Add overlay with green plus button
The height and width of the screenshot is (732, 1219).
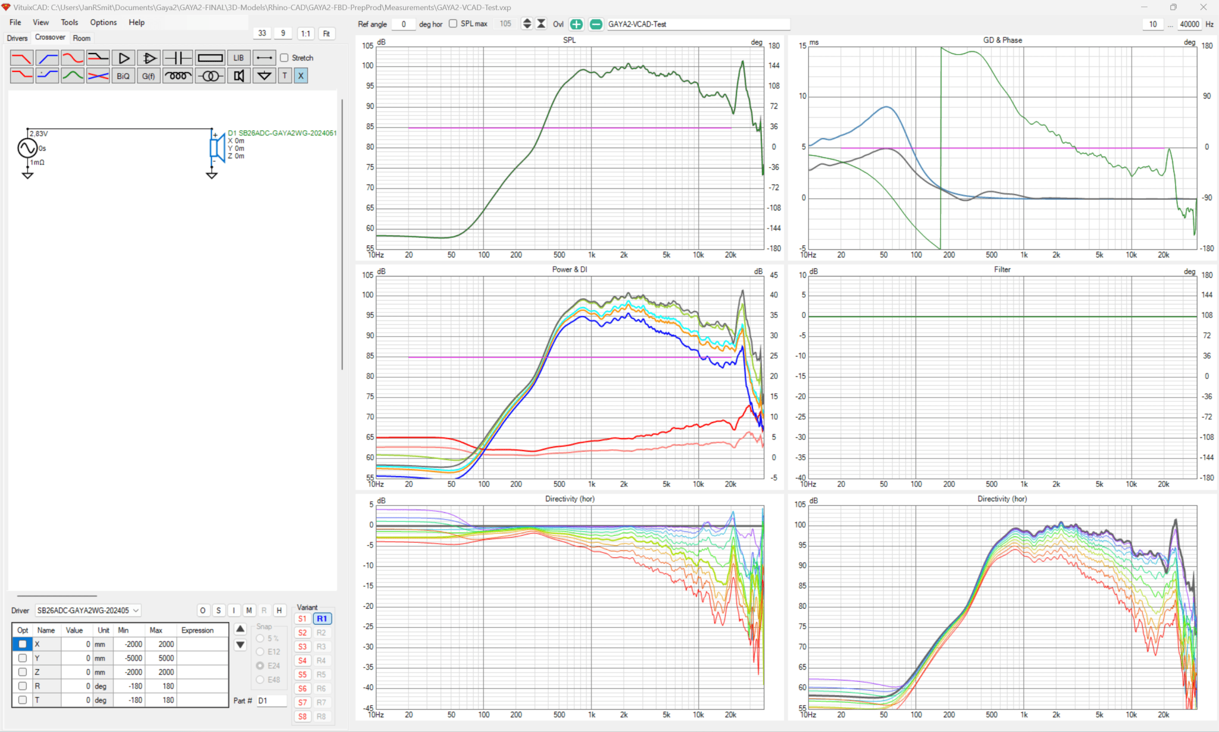pos(576,24)
